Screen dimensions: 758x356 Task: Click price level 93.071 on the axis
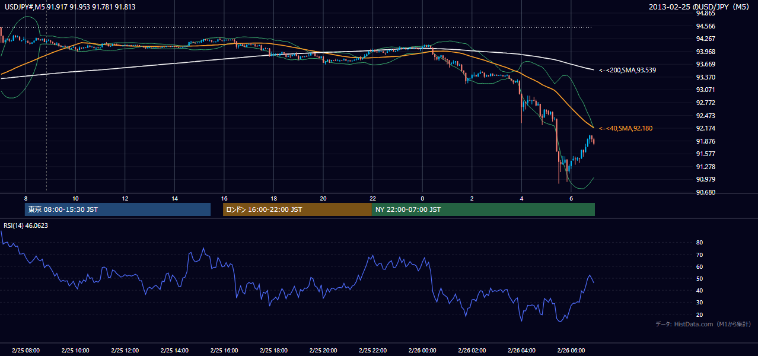pyautogui.click(x=705, y=90)
